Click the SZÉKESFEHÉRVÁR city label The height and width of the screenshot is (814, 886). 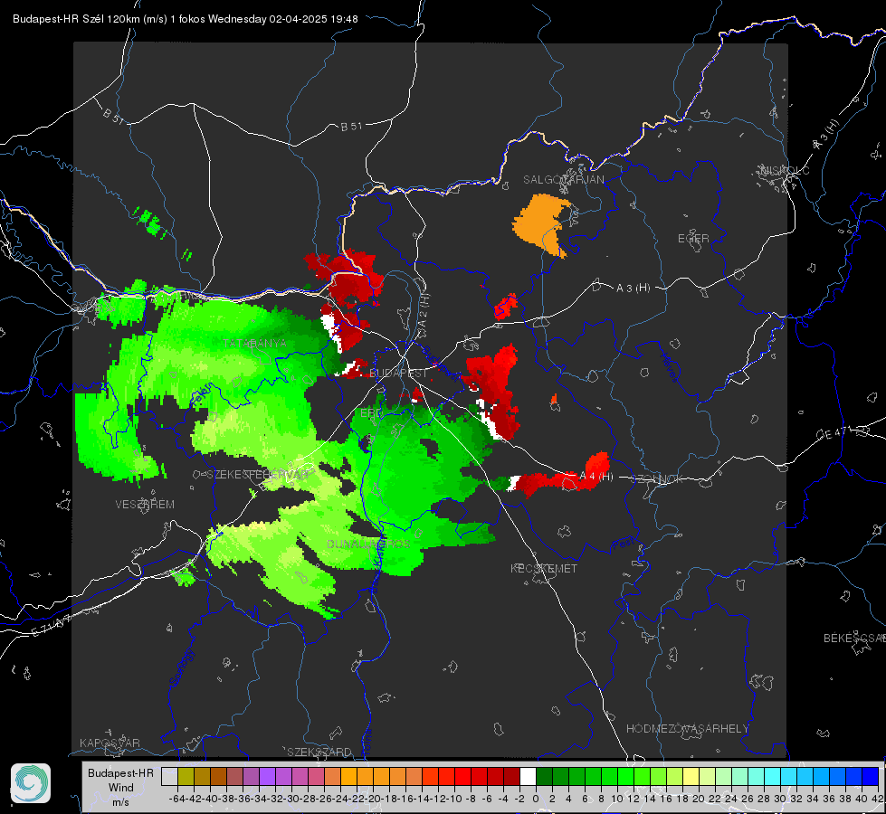(258, 474)
